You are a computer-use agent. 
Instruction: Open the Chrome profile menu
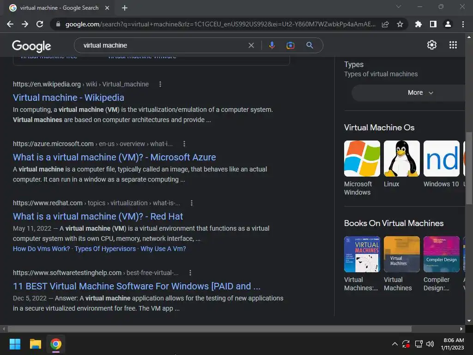click(448, 24)
